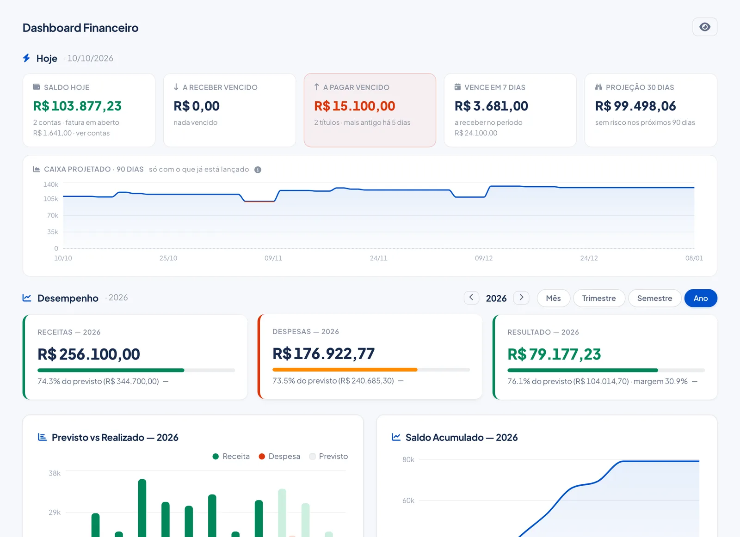Click the tallest green bar in Previsto vs Realizado
This screenshot has width=740, height=537.
pos(142,508)
